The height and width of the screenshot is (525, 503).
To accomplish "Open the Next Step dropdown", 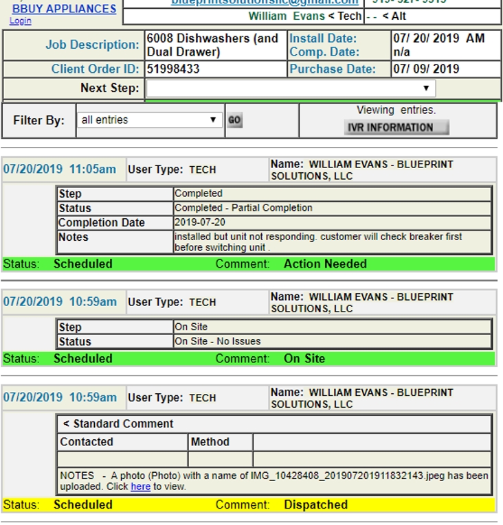I will (291, 89).
